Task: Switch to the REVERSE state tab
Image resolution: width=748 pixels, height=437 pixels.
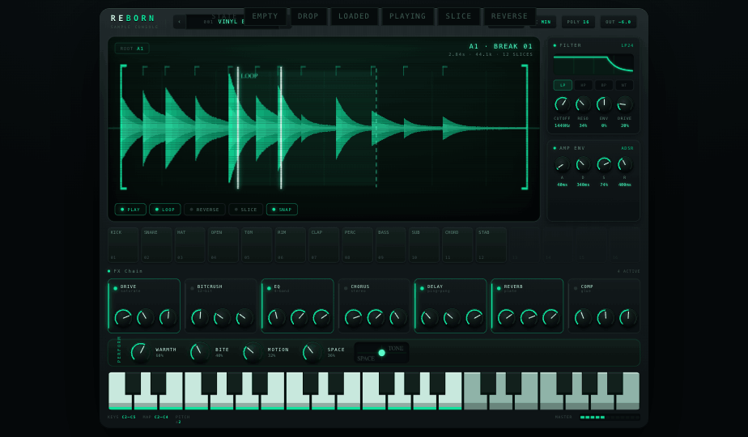Action: [x=509, y=15]
